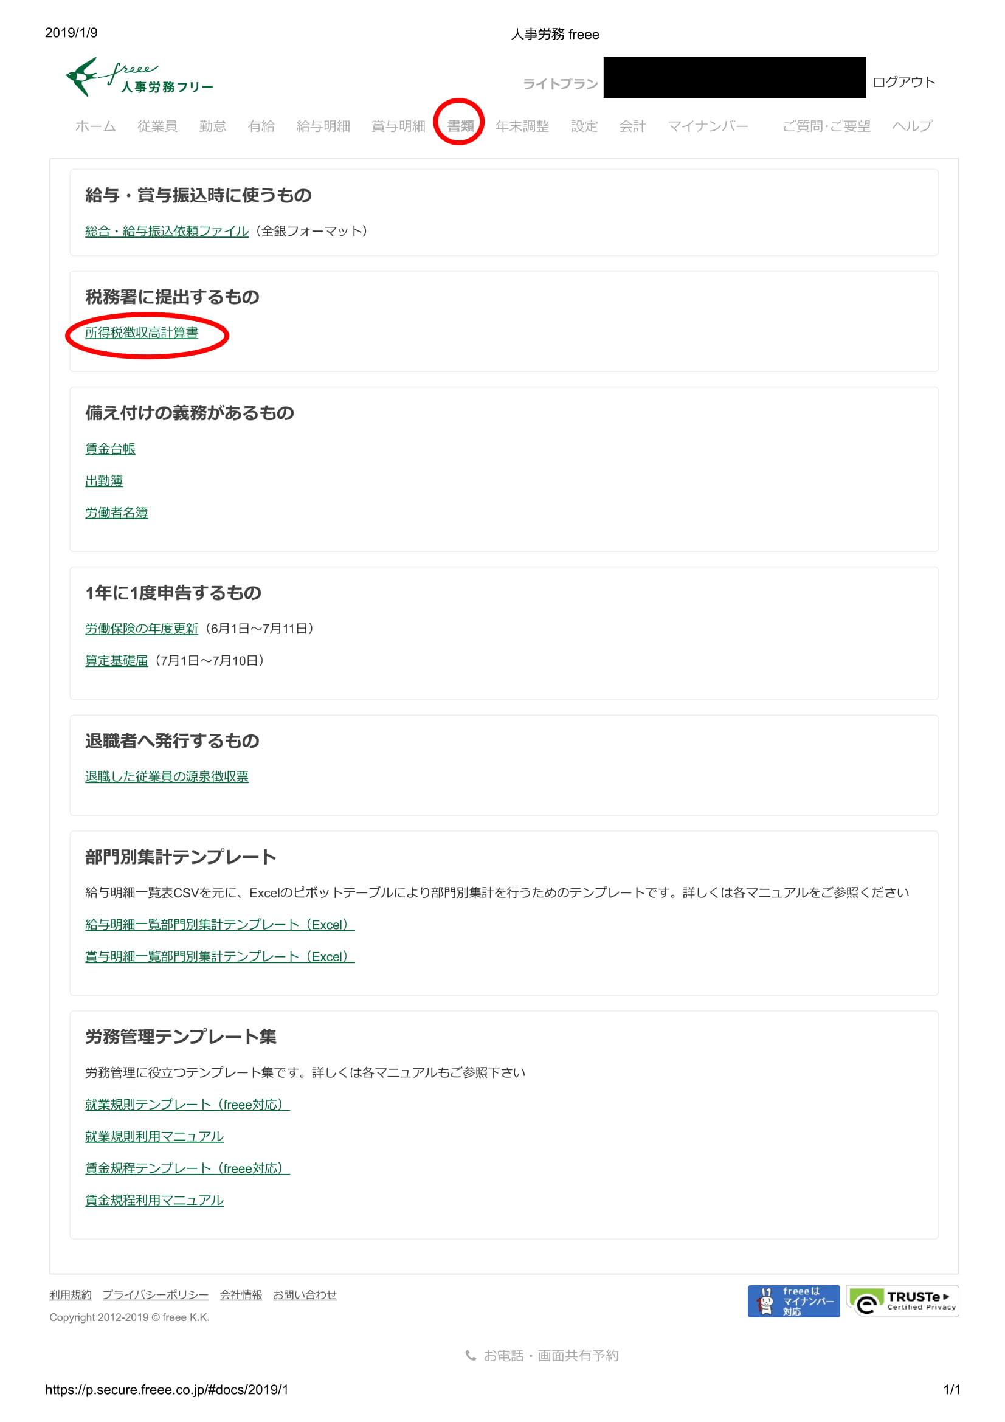Open the 所得税徴収高計算書 link
The width and height of the screenshot is (1005, 1422).
point(142,333)
